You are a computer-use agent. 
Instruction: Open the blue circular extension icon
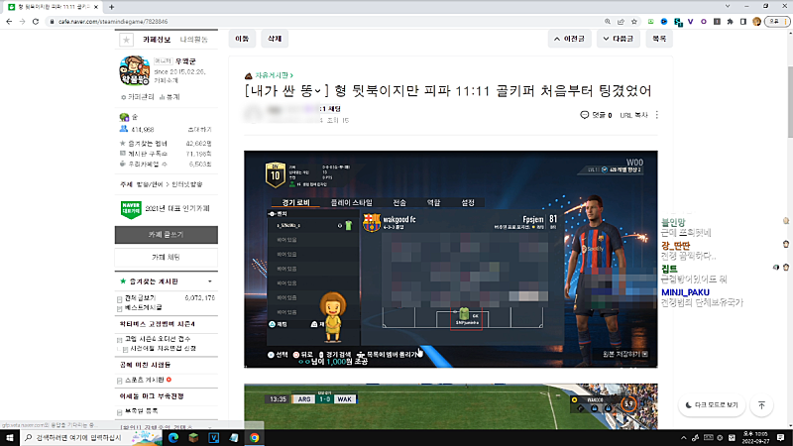(664, 22)
